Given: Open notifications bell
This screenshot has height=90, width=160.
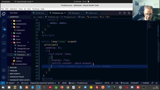Looking at the screenshot, I should [156, 83].
